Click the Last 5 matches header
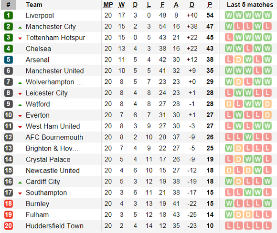 coord(250,5)
